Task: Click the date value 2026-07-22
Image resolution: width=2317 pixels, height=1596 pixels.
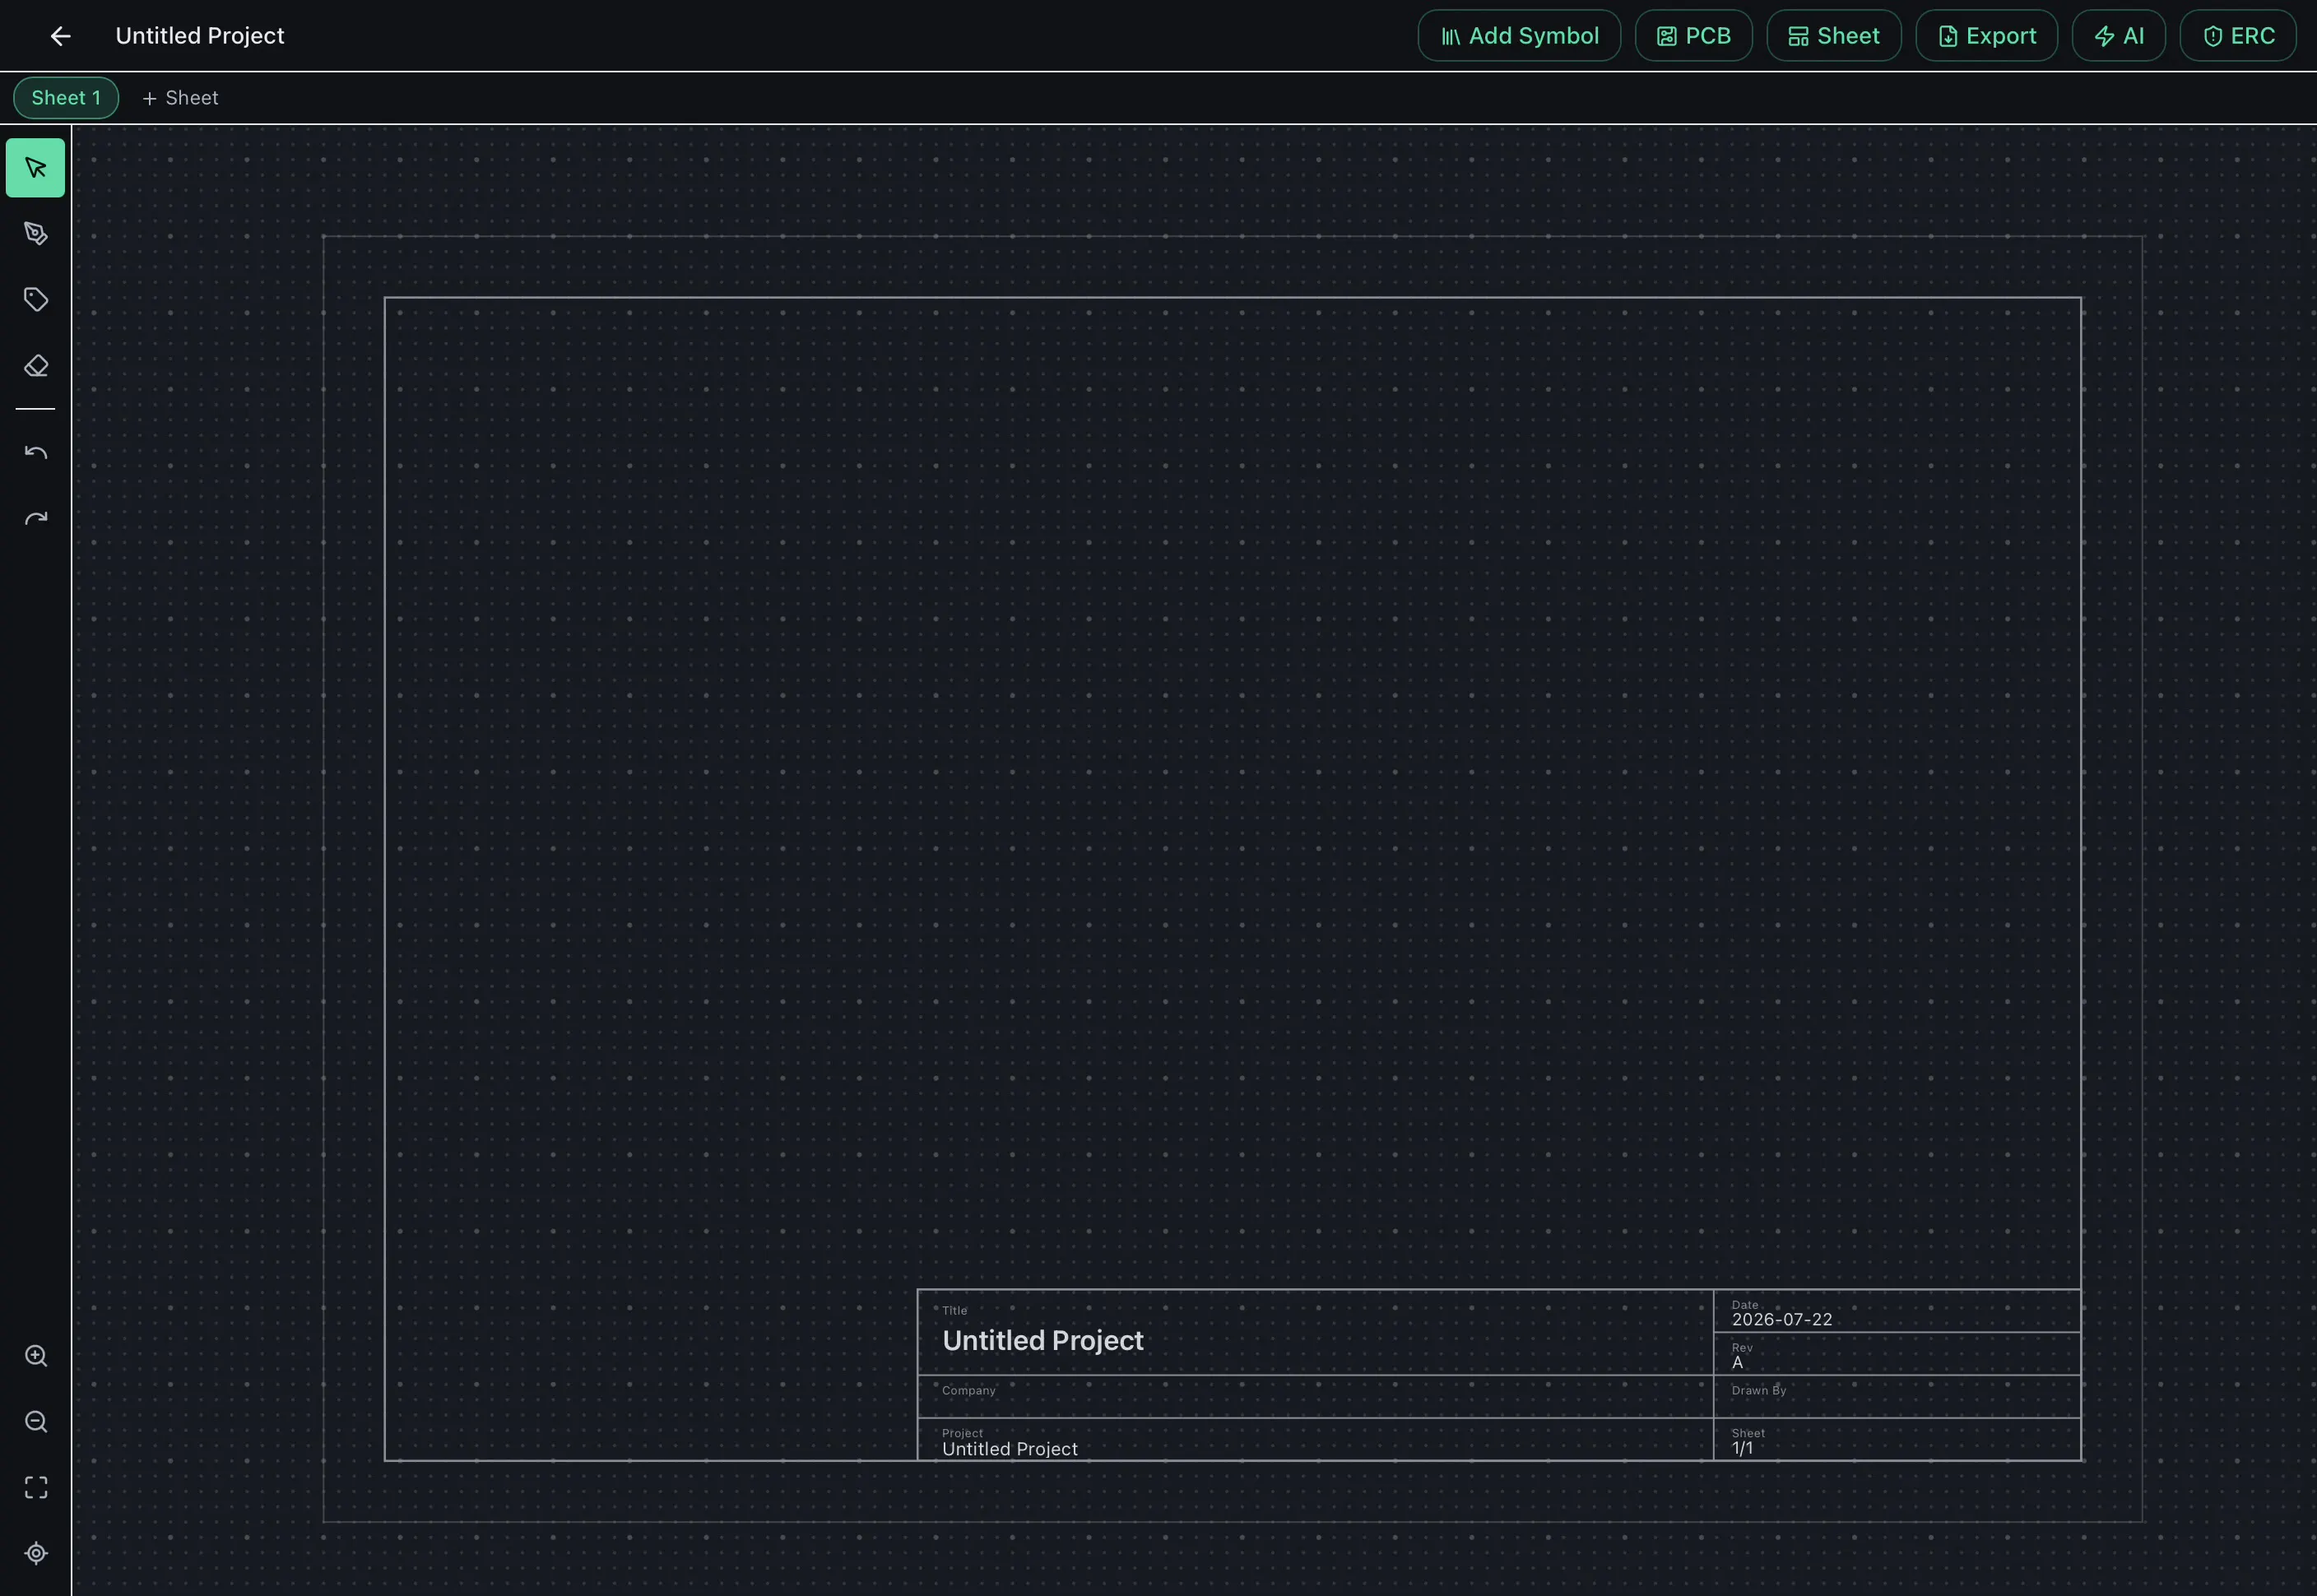Action: click(x=1782, y=1320)
